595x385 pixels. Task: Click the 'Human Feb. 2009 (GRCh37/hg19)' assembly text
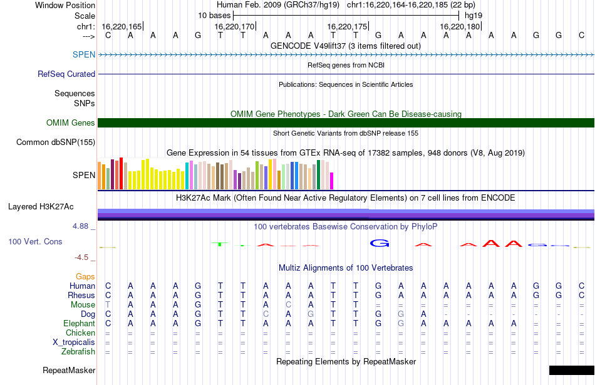pos(278,5)
